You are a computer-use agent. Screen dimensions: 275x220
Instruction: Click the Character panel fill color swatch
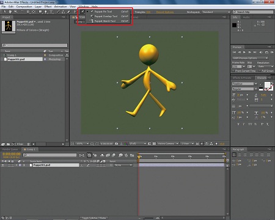tap(268, 85)
